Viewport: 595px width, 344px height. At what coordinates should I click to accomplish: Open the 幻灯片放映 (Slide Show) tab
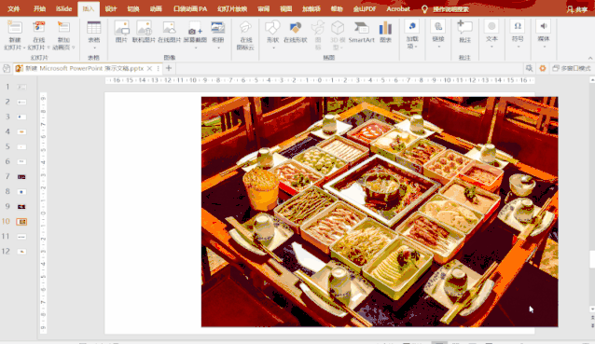coord(232,8)
